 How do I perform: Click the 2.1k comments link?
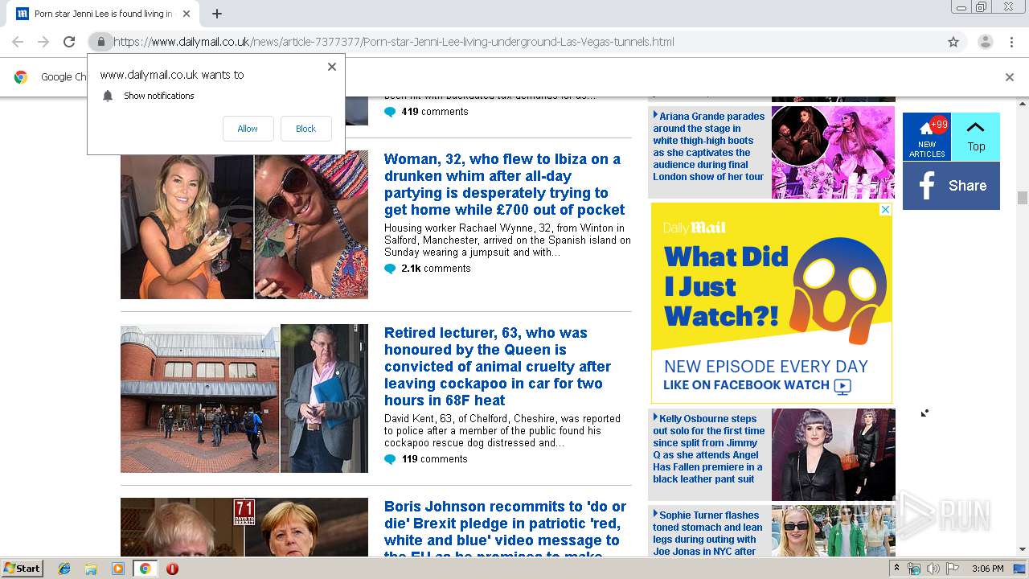436,269
